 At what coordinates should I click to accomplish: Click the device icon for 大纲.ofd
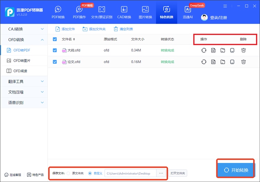(232, 50)
